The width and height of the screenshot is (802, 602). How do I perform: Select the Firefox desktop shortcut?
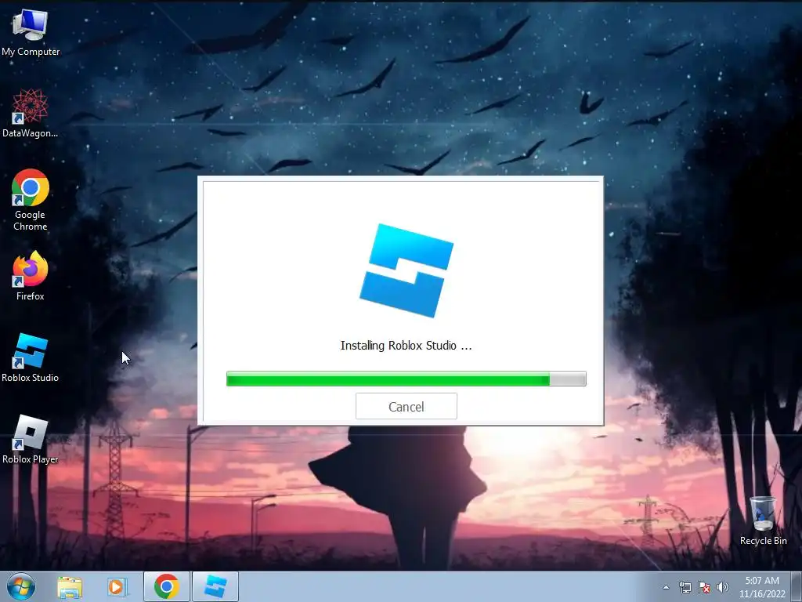coord(31,276)
